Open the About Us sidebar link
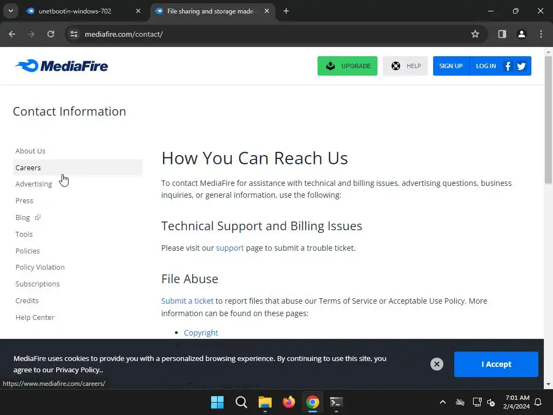 [30, 151]
